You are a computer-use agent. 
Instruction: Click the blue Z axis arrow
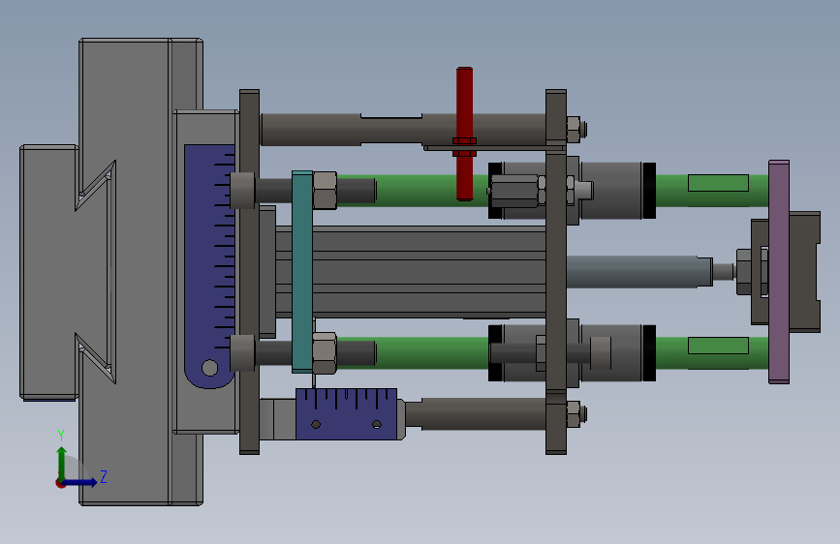point(80,482)
